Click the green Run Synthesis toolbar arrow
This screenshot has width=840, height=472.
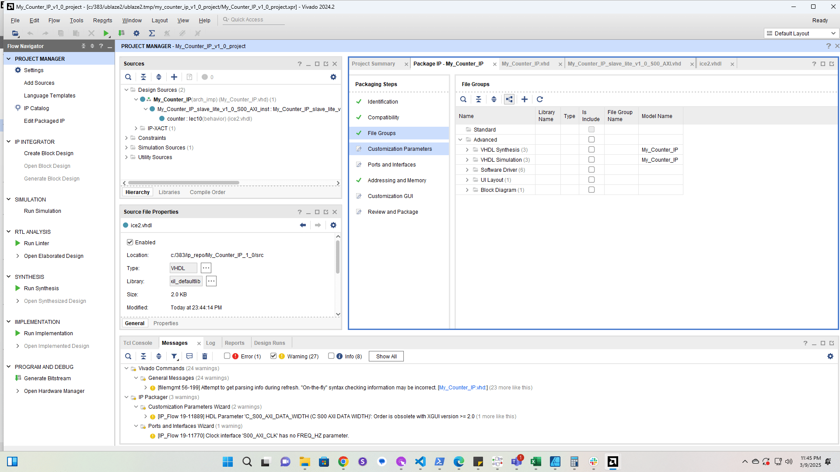point(106,33)
